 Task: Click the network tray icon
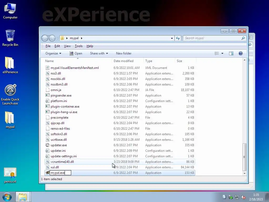pos(237,197)
